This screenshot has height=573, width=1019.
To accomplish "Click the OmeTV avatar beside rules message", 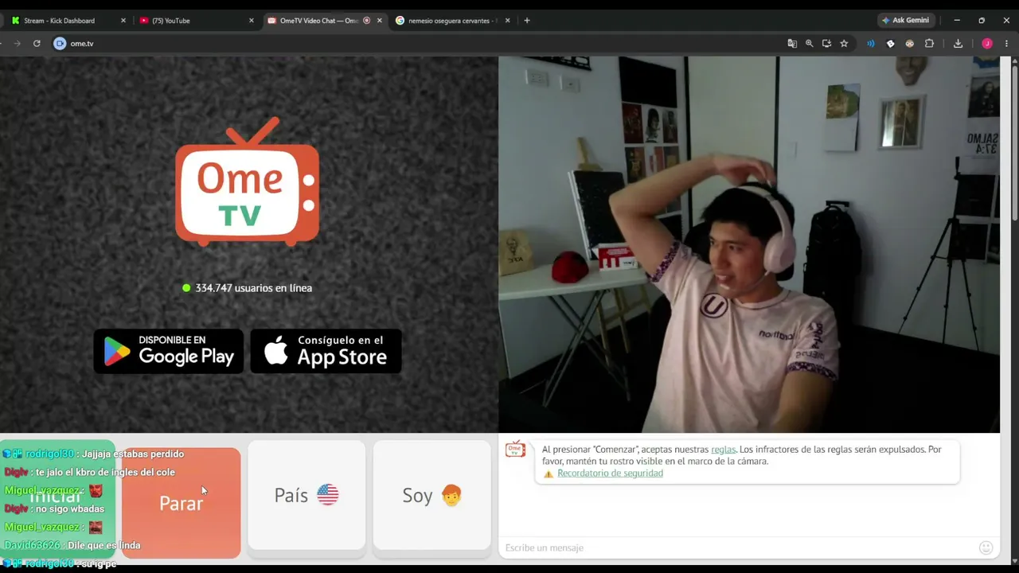I will click(515, 450).
